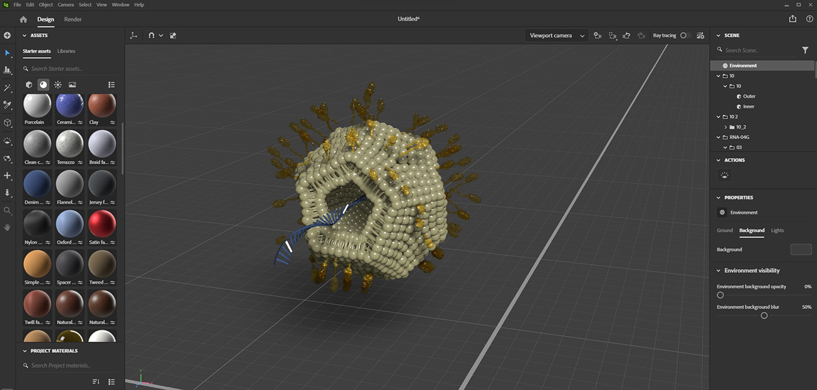The image size is (817, 390).
Task: Show Lights assets filter icon
Action: tap(58, 85)
